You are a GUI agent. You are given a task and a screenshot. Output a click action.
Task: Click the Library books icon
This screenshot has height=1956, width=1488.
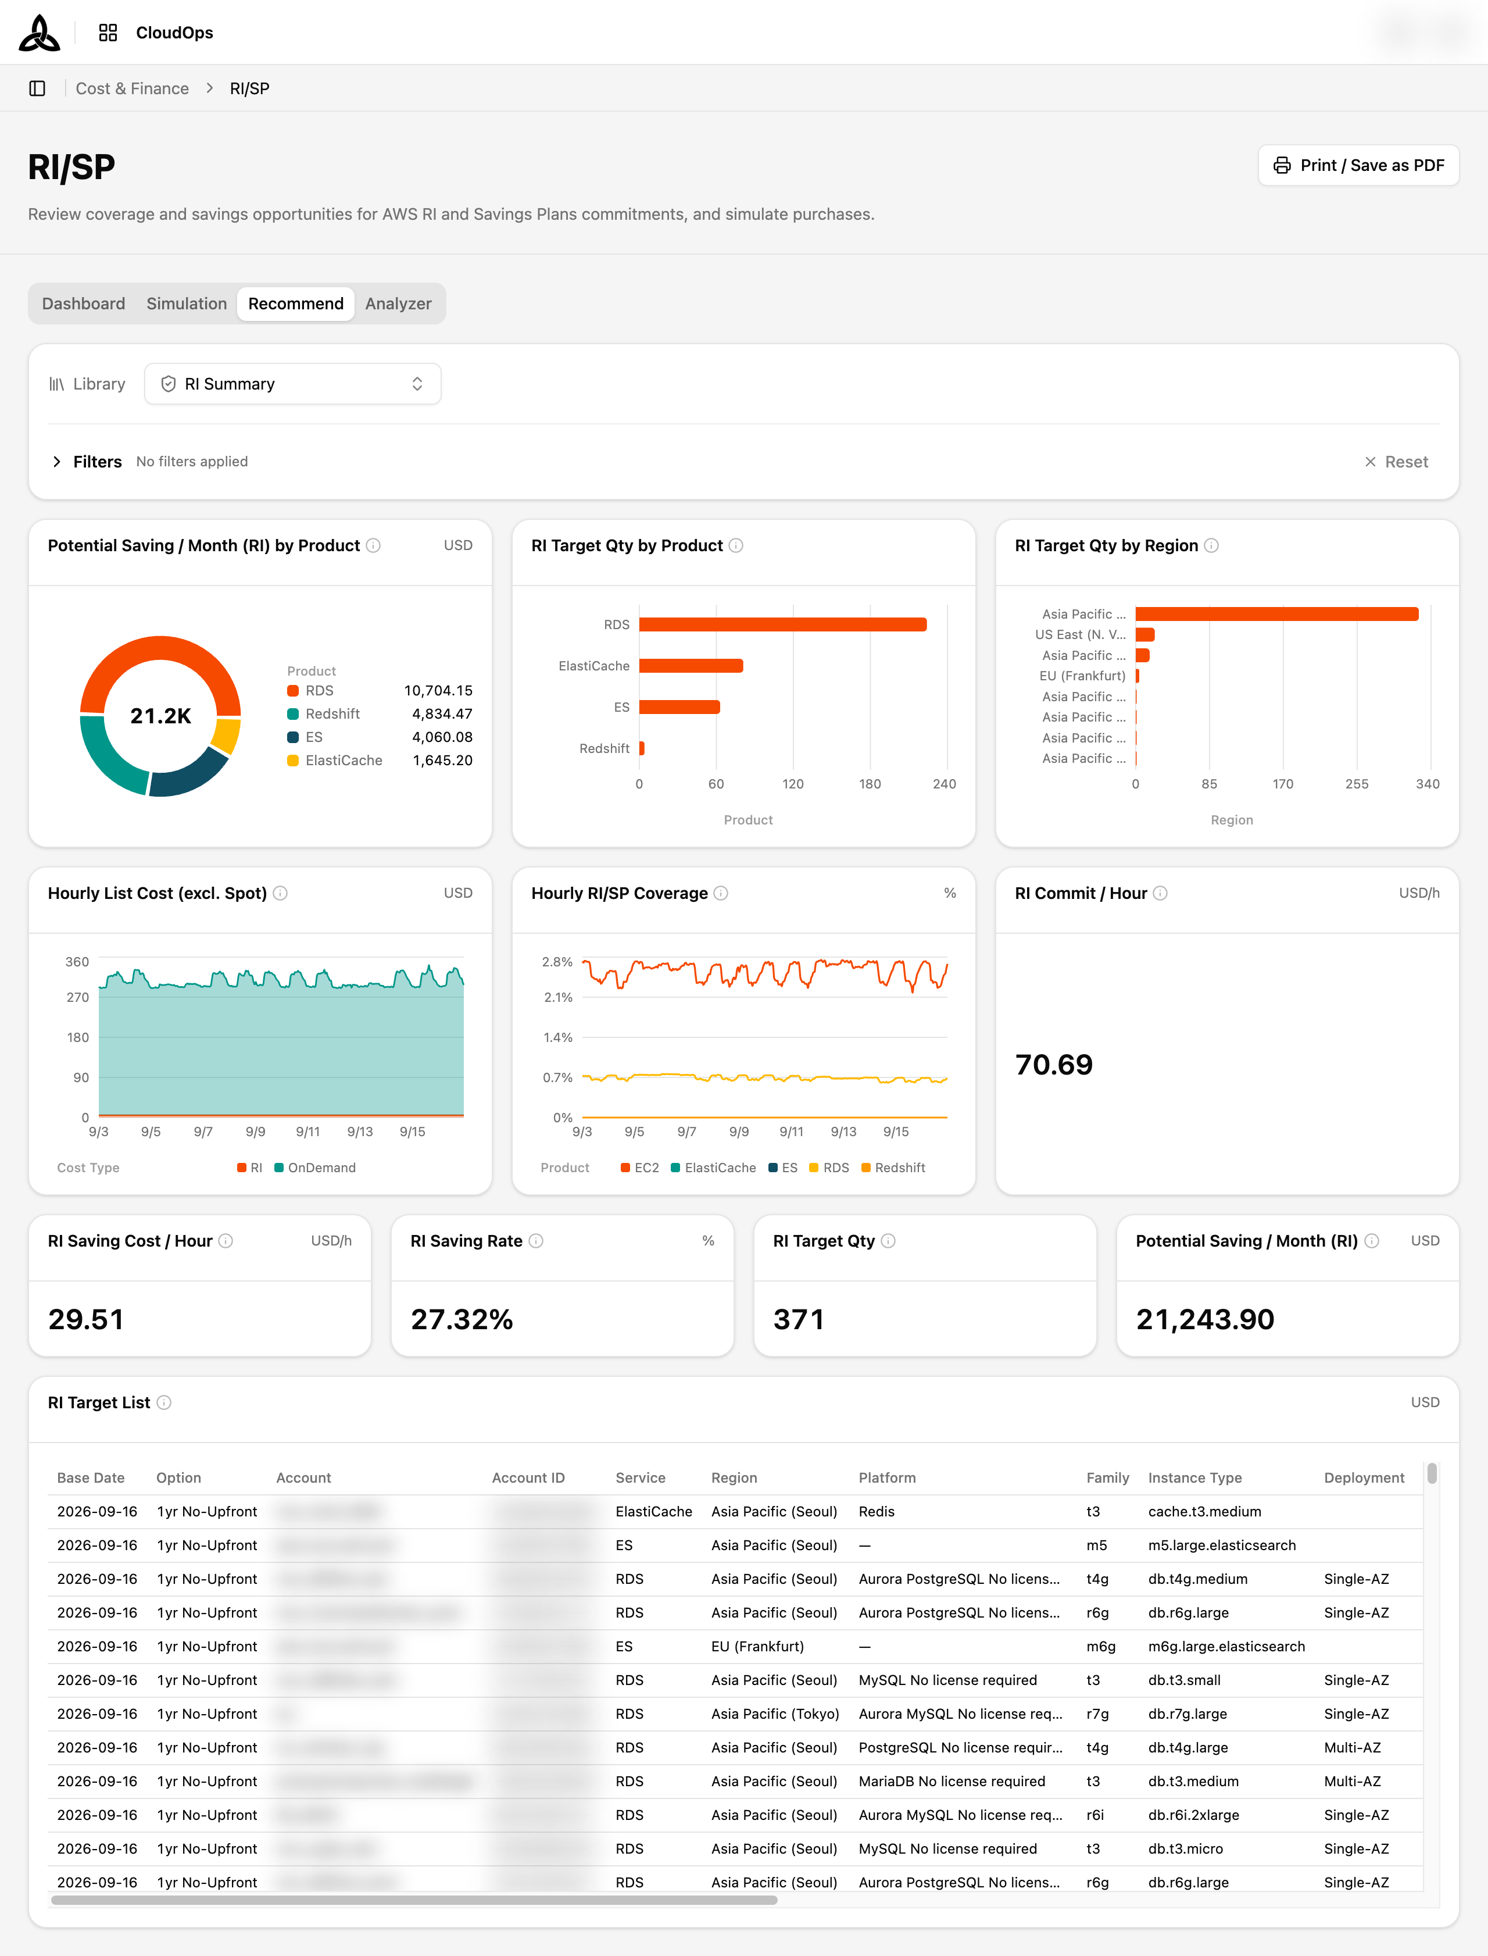coord(57,384)
